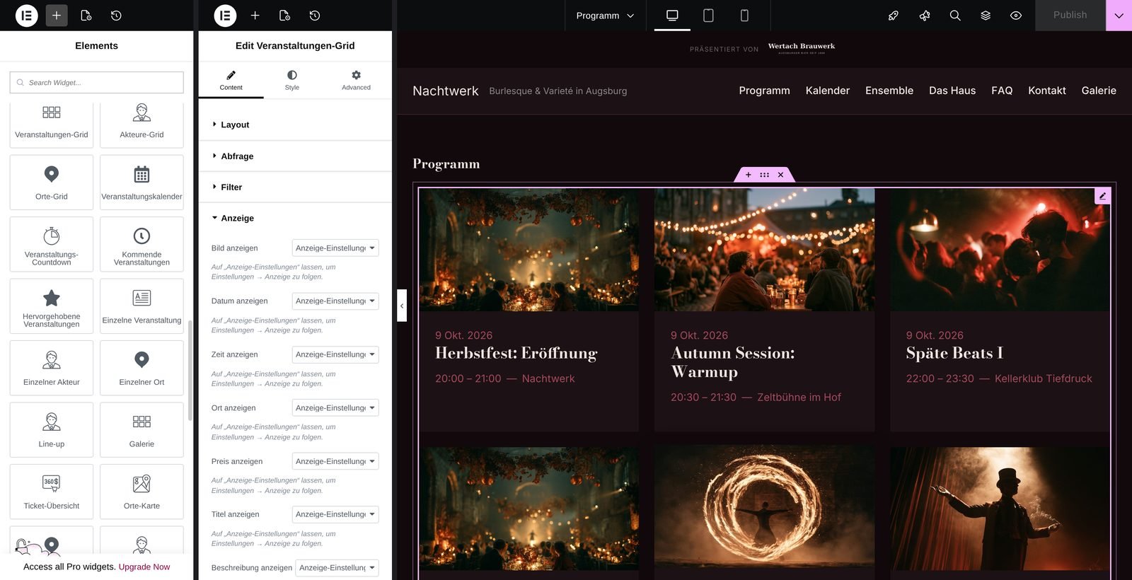Add the Line-up widget
This screenshot has height=580, width=1132.
click(52, 430)
